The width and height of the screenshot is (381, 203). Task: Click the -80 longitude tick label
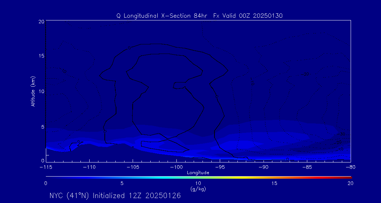[x=351, y=167]
